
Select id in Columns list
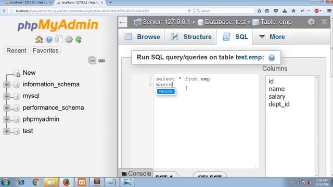271,81
